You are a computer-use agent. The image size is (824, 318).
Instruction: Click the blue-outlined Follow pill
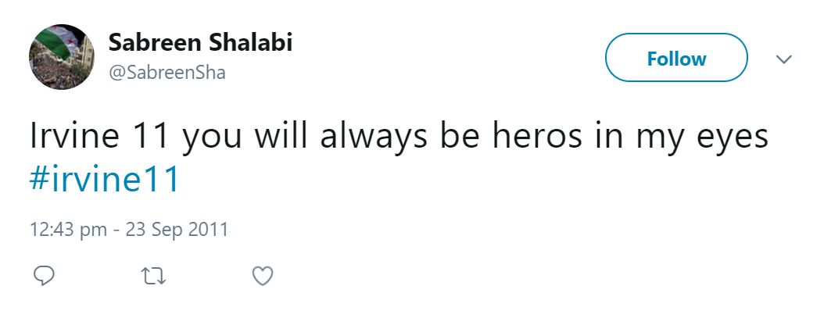pos(676,59)
